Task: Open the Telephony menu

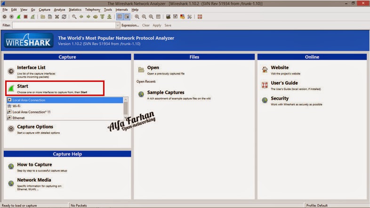Action: tap(92, 10)
